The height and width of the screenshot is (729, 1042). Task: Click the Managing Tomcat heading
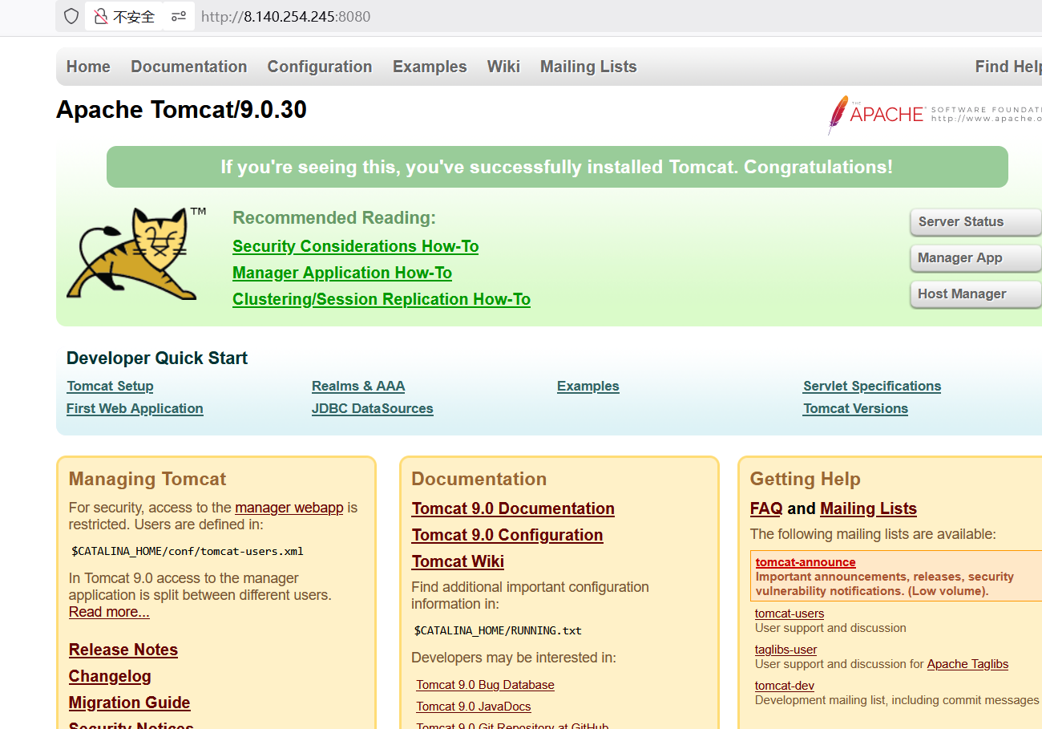(x=147, y=479)
